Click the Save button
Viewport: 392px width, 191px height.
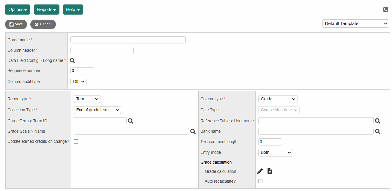[16, 24]
